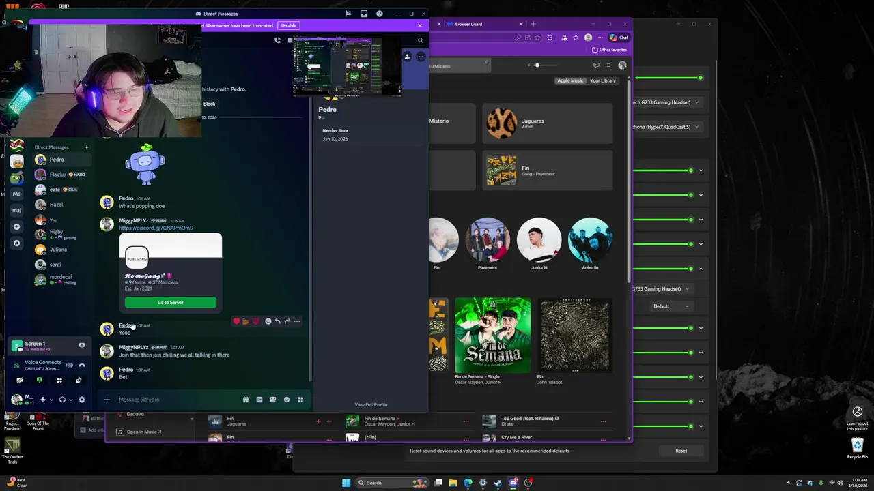Adjust the music player volume slider
This screenshot has height=491, width=874.
[545, 65]
